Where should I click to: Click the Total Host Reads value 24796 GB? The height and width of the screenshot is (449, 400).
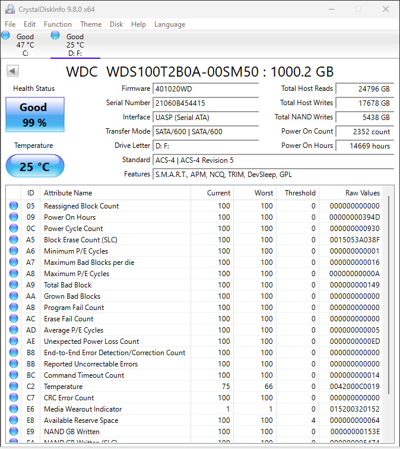[x=365, y=88]
